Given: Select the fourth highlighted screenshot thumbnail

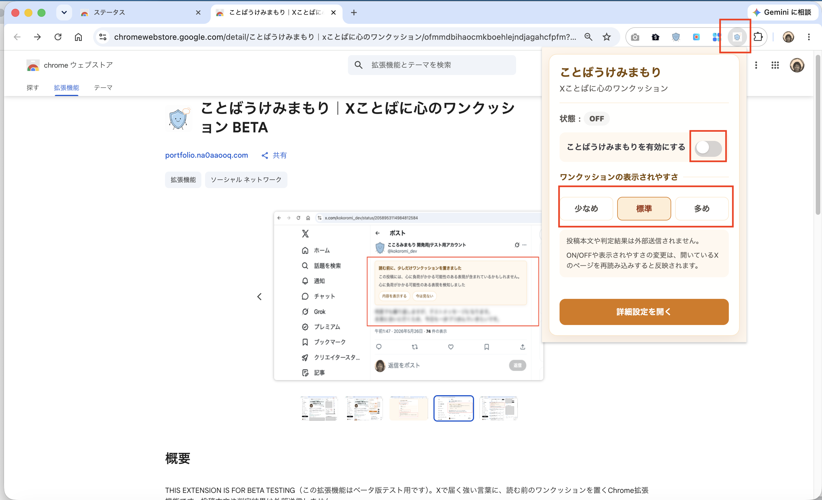Looking at the screenshot, I should 454,409.
